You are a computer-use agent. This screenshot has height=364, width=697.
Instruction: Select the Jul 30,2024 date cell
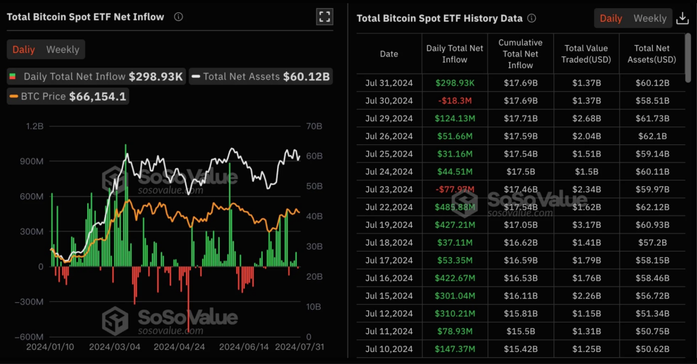[x=389, y=101]
